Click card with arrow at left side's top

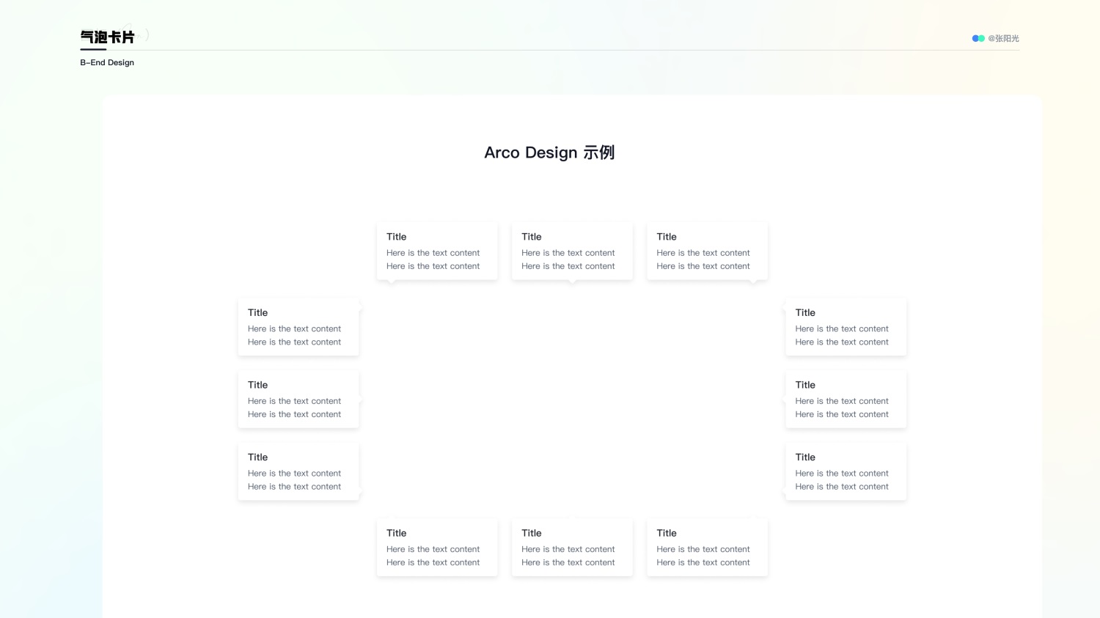point(846,327)
